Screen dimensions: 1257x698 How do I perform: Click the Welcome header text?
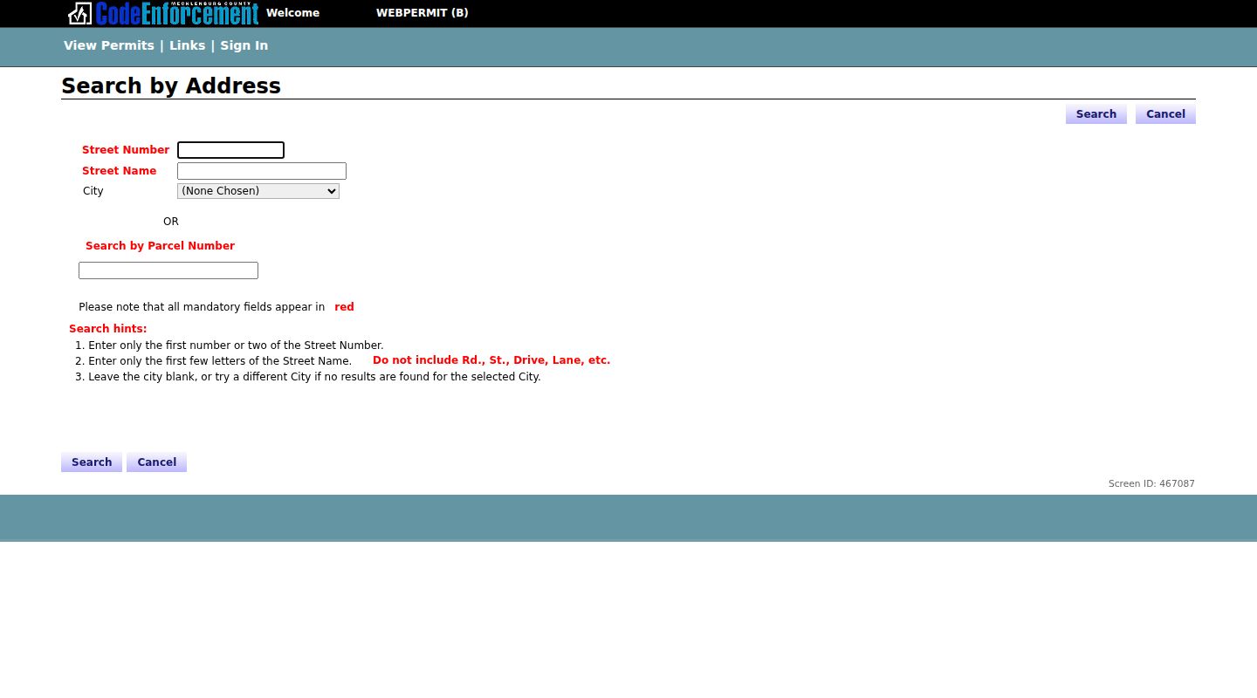[292, 13]
